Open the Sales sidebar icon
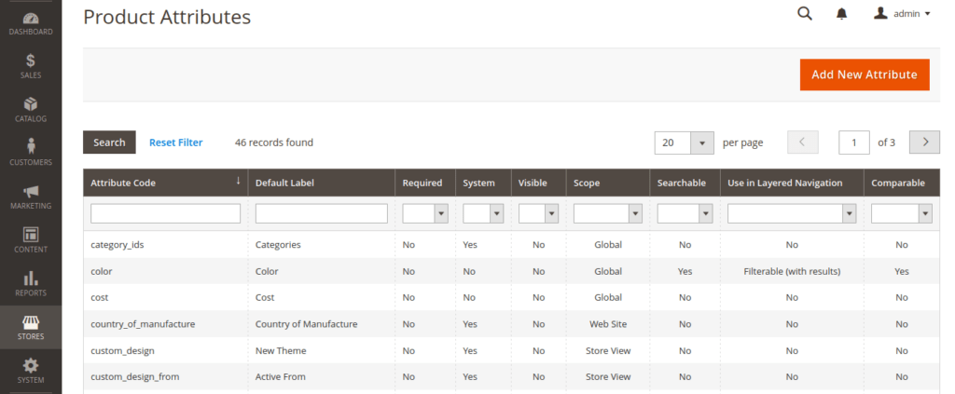Screen dimensions: 955x394 [x=31, y=66]
